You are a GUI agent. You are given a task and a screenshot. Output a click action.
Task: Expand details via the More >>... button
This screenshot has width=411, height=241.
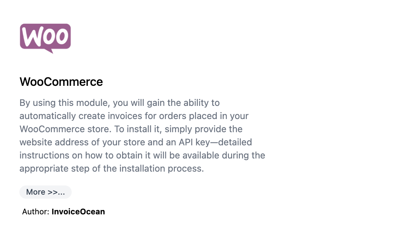coord(45,192)
